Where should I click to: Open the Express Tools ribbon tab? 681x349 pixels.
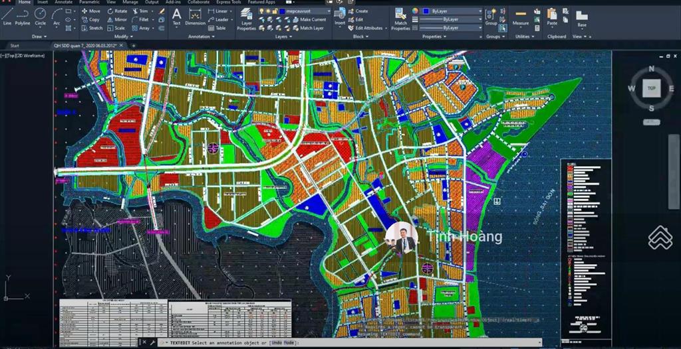229,2
